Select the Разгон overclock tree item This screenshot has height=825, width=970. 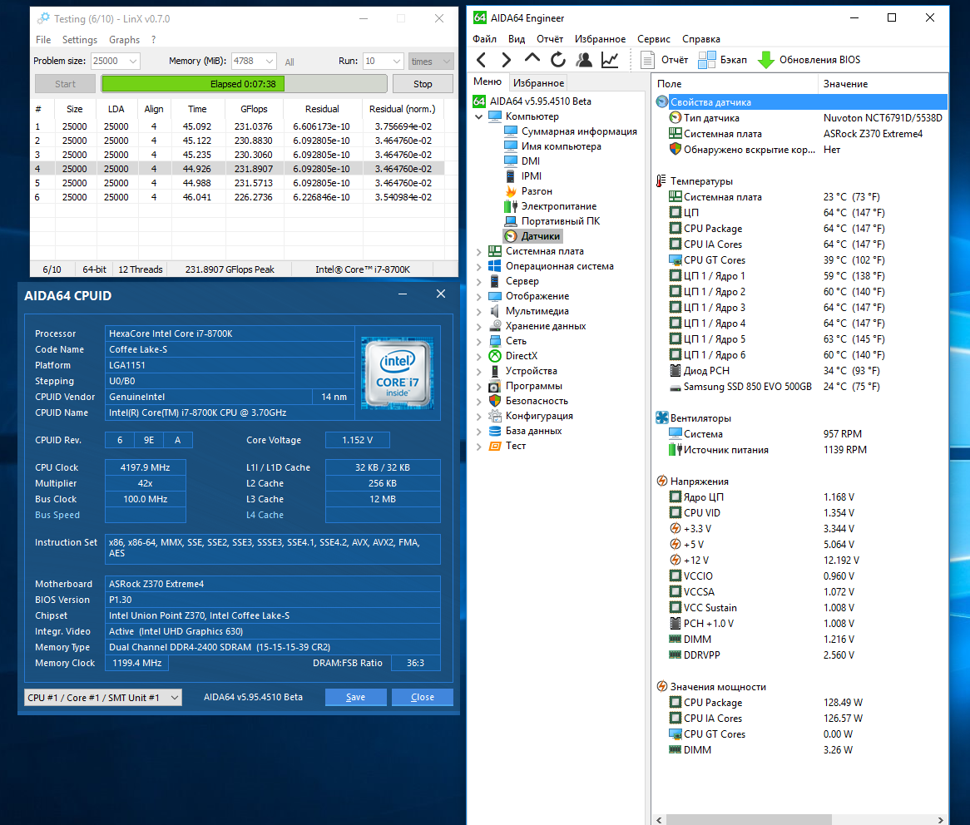click(x=537, y=191)
